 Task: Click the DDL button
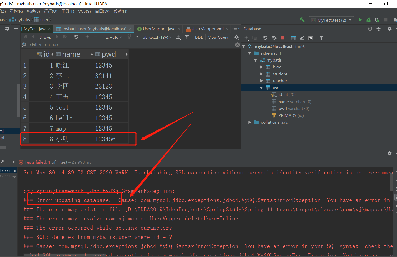pos(199,37)
